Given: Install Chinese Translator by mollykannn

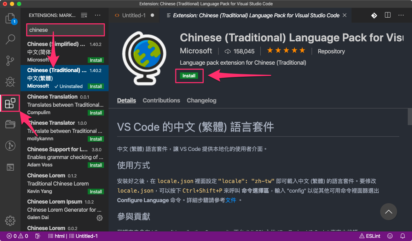Looking at the screenshot, I should (95, 139).
